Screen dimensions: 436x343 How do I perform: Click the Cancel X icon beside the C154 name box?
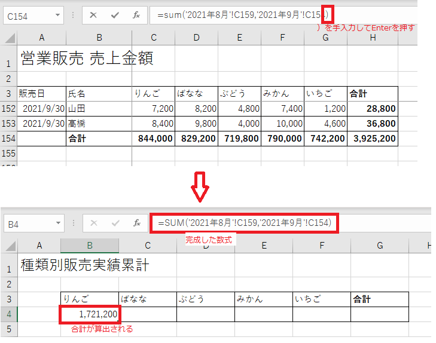coord(93,16)
